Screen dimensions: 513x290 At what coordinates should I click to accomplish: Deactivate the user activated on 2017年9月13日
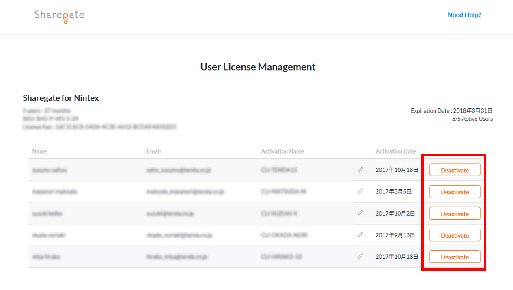point(455,235)
